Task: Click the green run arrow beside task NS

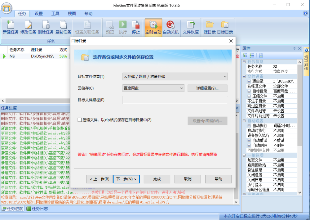Action: pyautogui.click(x=4, y=56)
